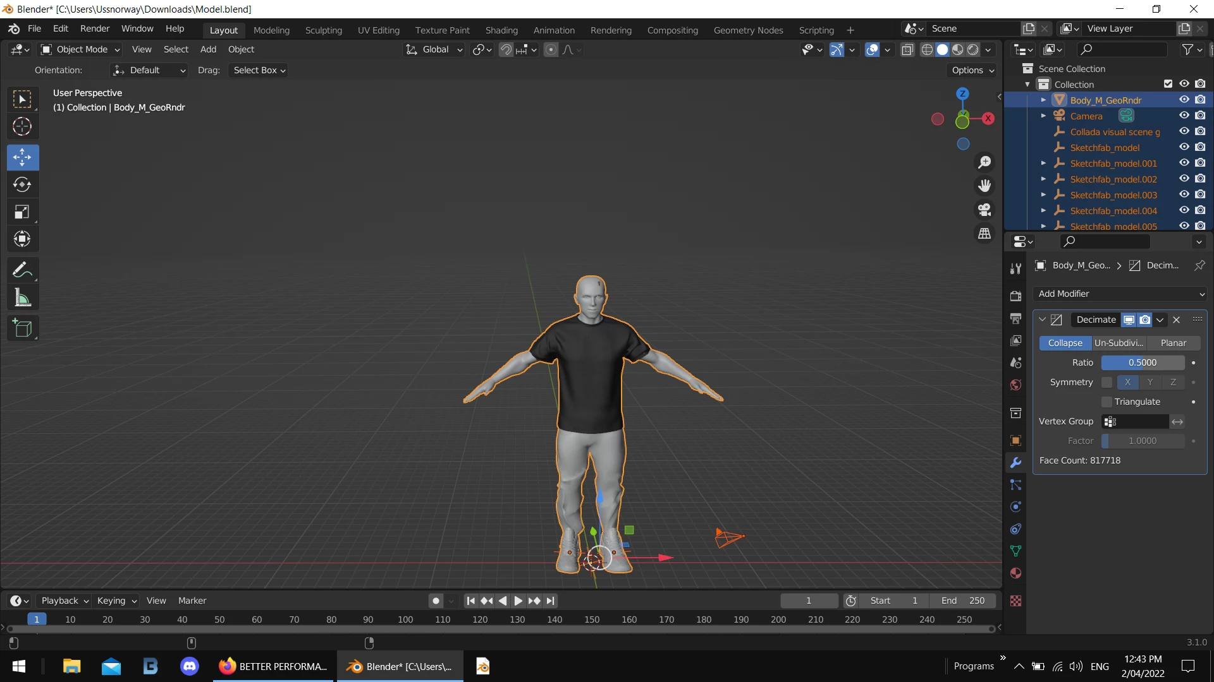Expand Sketchfab_model.001 in outliner

click(x=1043, y=164)
